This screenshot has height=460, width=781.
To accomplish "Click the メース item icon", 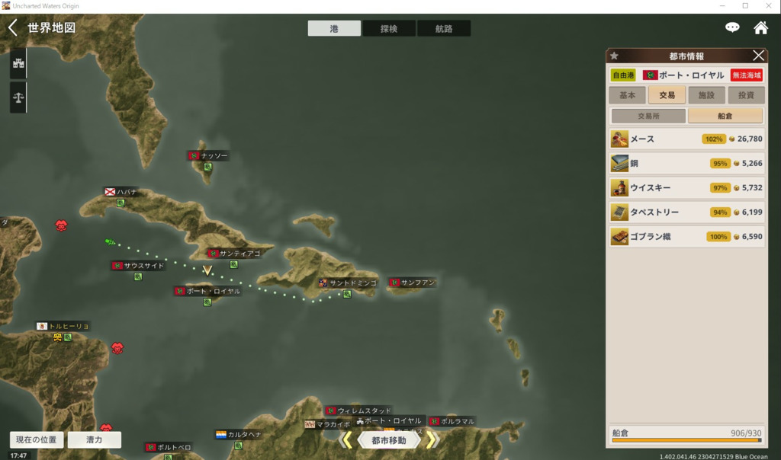I will [x=619, y=139].
